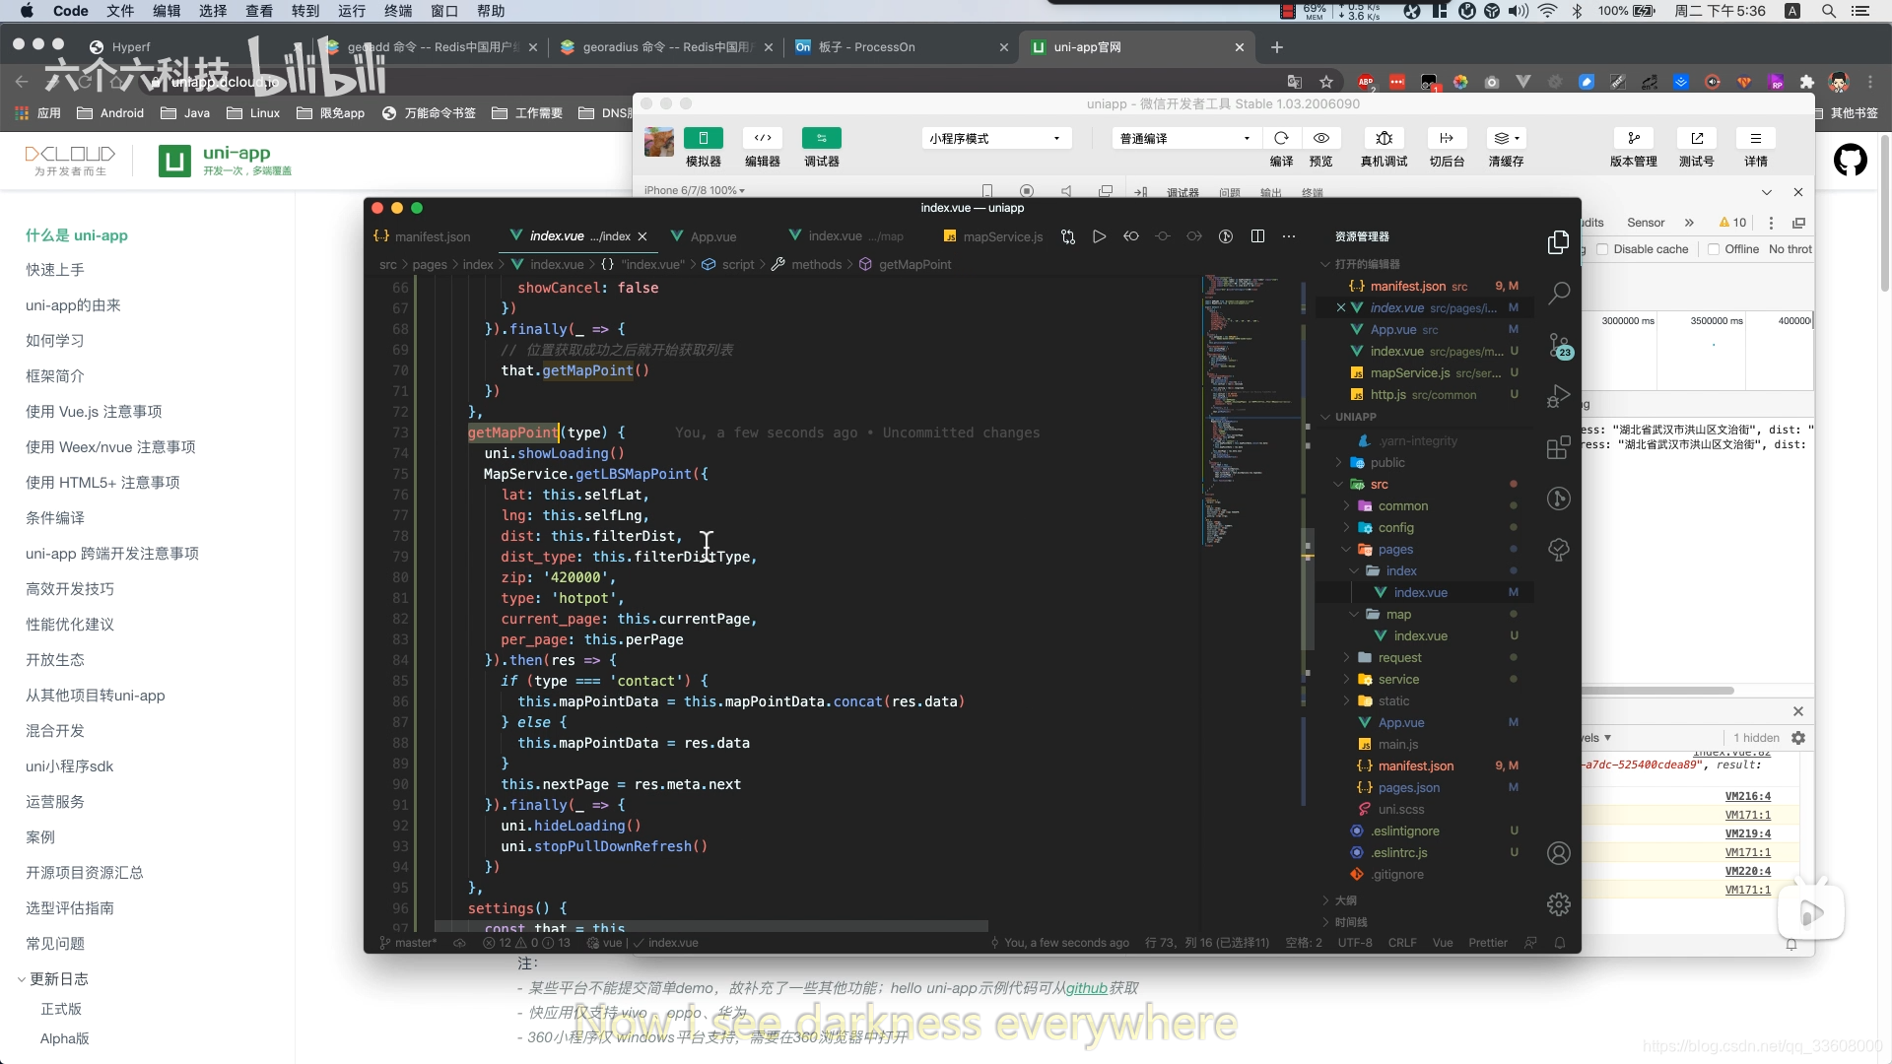The height and width of the screenshot is (1064, 1892).
Task: Open the Manage gear icon in activity bar
Action: coord(1558,904)
